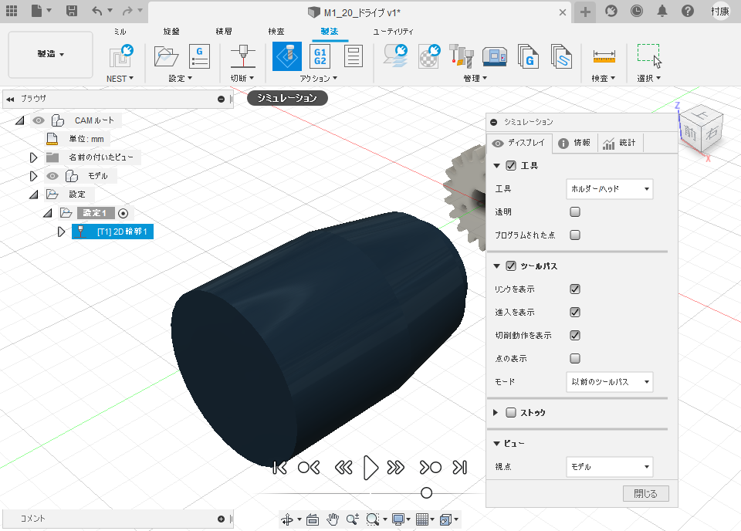Open the 工具 holder/head dropdown
741x531 pixels.
[x=609, y=189]
